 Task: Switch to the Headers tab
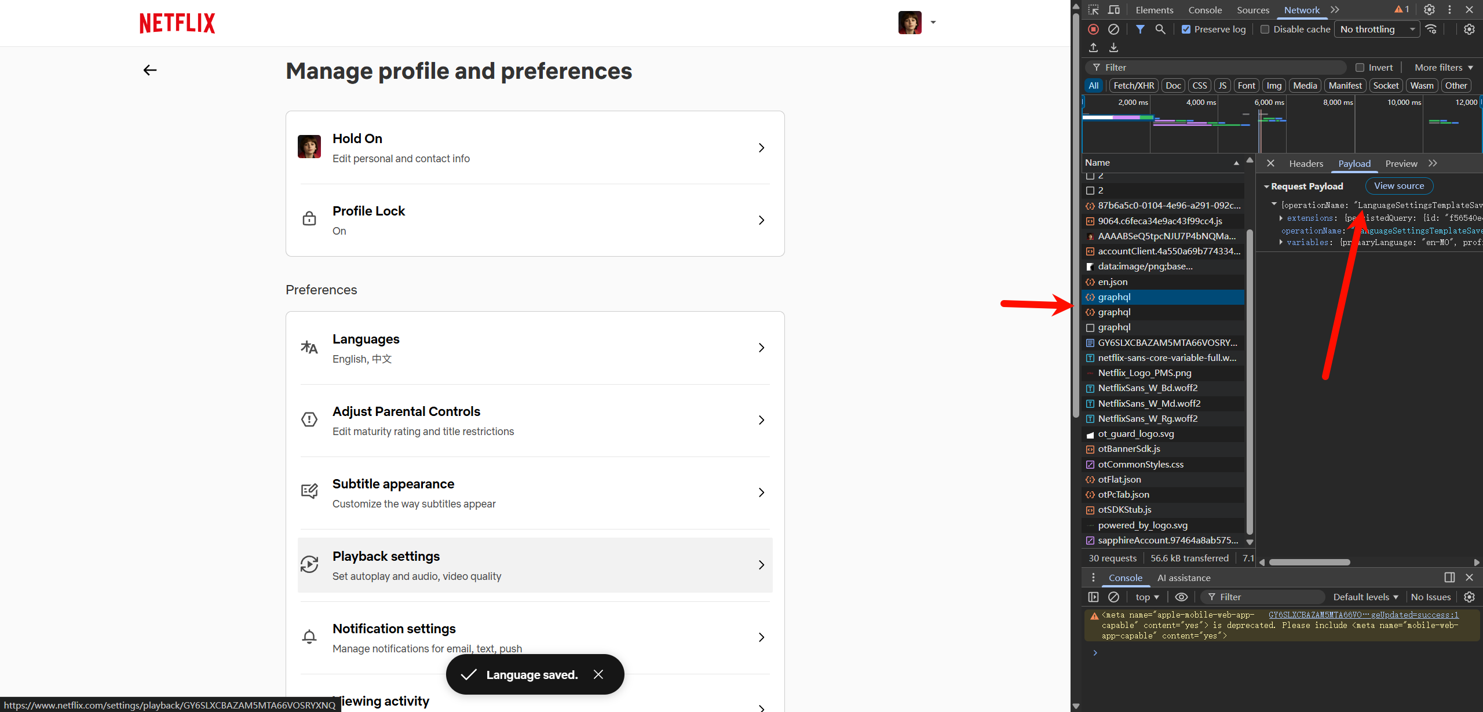[1306, 164]
